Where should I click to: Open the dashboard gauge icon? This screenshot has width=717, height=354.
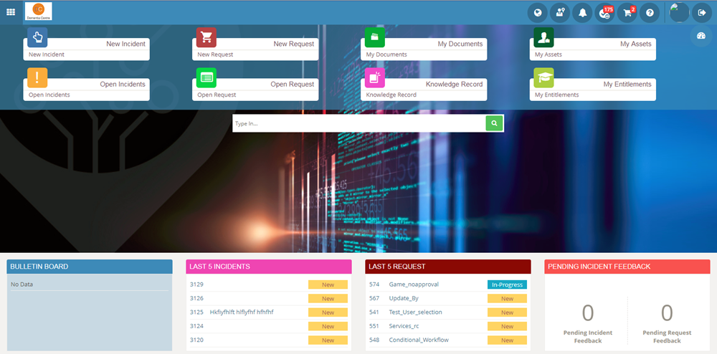pos(701,36)
